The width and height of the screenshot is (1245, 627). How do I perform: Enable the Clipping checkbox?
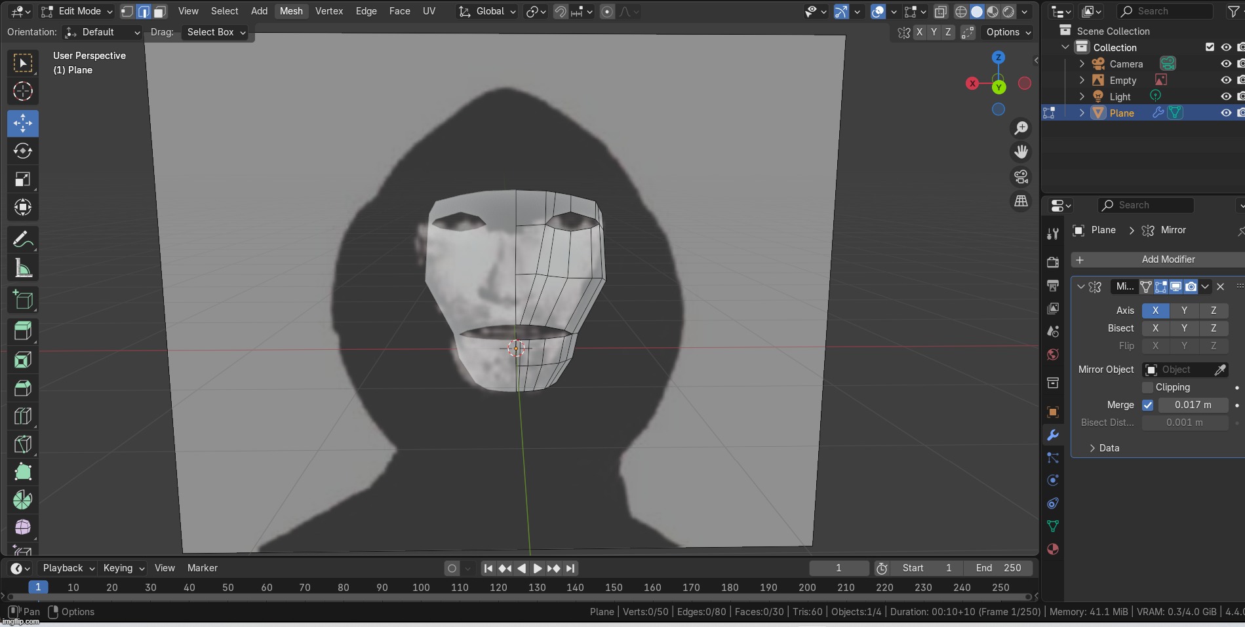(1147, 387)
